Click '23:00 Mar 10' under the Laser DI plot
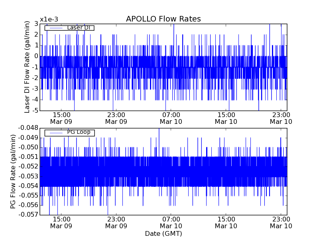Screen dimensions: 319x239 (x=281, y=118)
